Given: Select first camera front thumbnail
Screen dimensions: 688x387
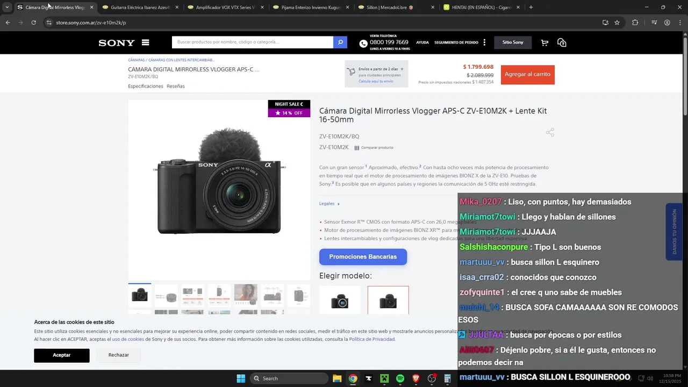Looking at the screenshot, I should click(139, 295).
